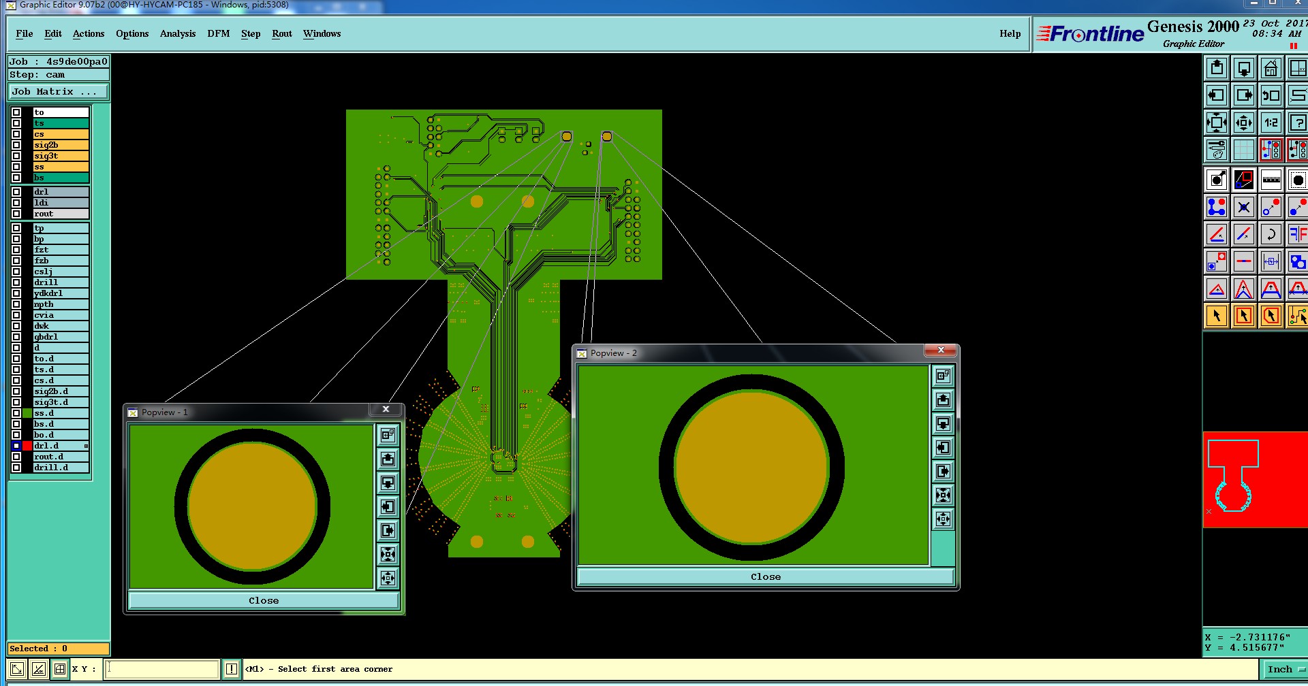
Task: Click the red color swatch of drl.d
Action: [27, 446]
